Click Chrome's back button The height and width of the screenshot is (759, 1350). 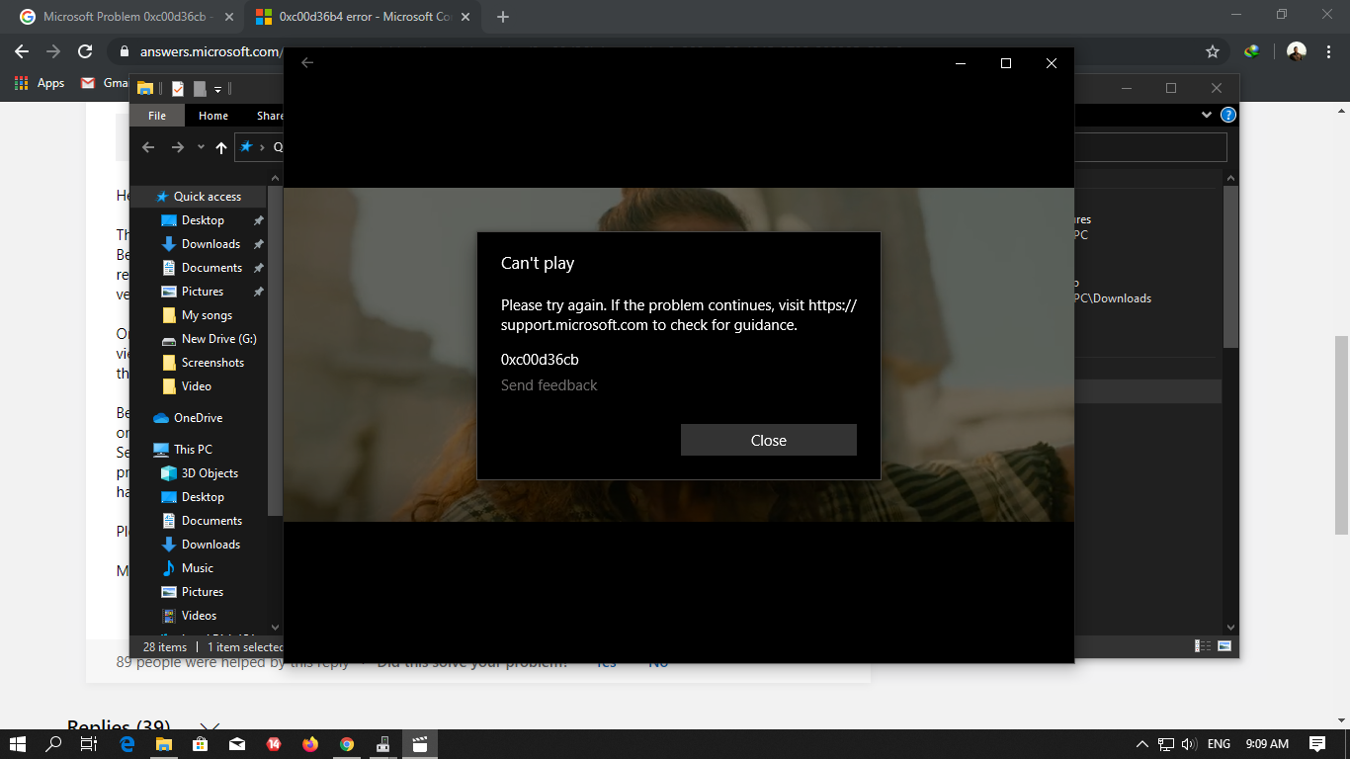pos(22,51)
